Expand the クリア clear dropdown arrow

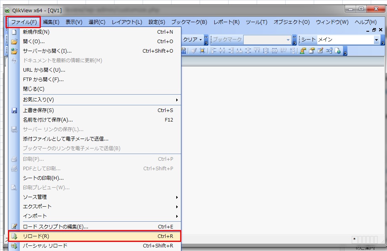[x=201, y=40]
